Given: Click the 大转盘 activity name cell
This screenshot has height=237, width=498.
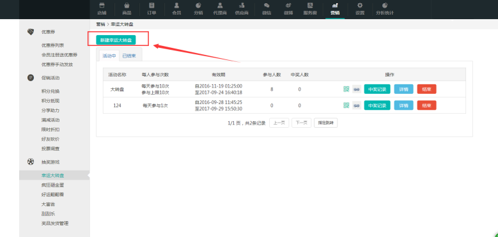Looking at the screenshot, I should click(x=117, y=89).
